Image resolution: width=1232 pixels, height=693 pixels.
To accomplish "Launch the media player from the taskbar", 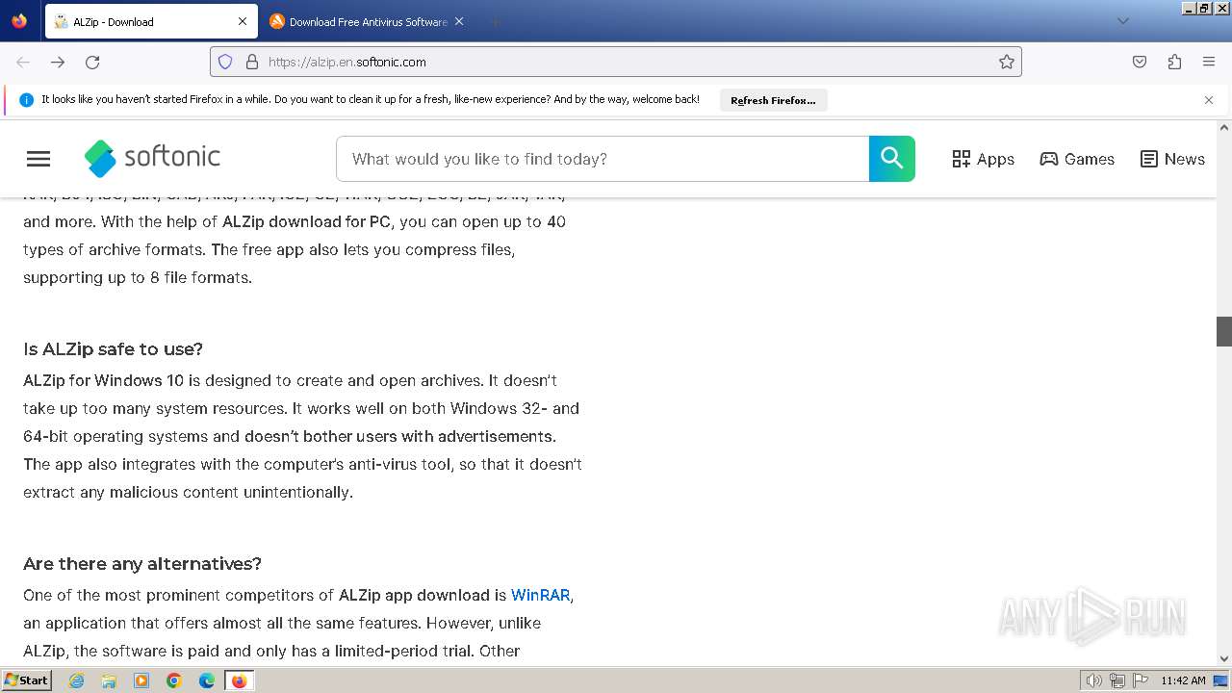I will tap(141, 680).
